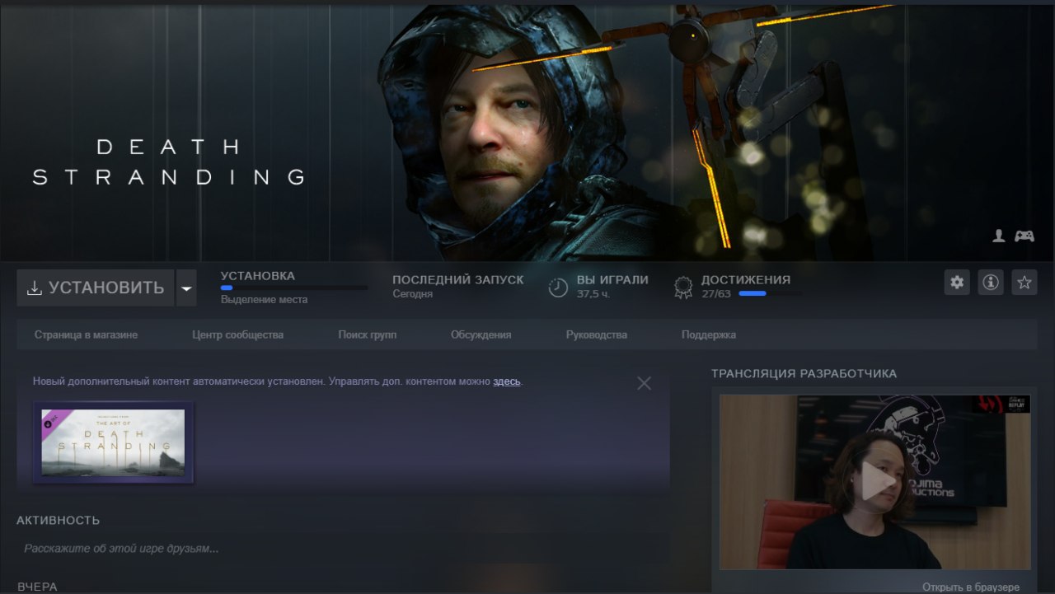The width and height of the screenshot is (1055, 594).
Task: Click the activity post input field
Action: click(342, 548)
